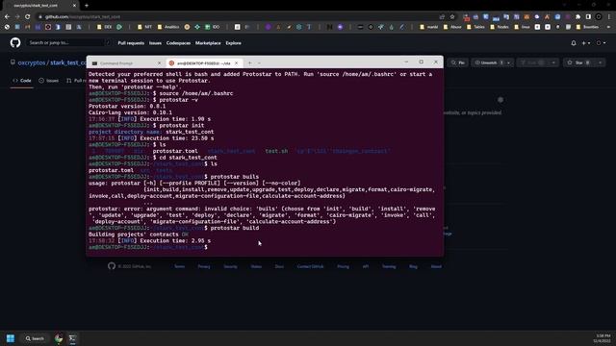The height and width of the screenshot is (346, 616).
Task: Close the Ubuntu terminal tab
Action: coord(236,63)
